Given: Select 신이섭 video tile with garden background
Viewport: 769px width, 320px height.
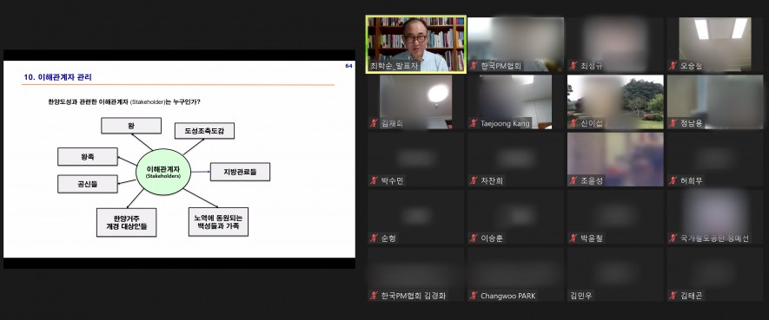Looking at the screenshot, I should pyautogui.click(x=615, y=101).
